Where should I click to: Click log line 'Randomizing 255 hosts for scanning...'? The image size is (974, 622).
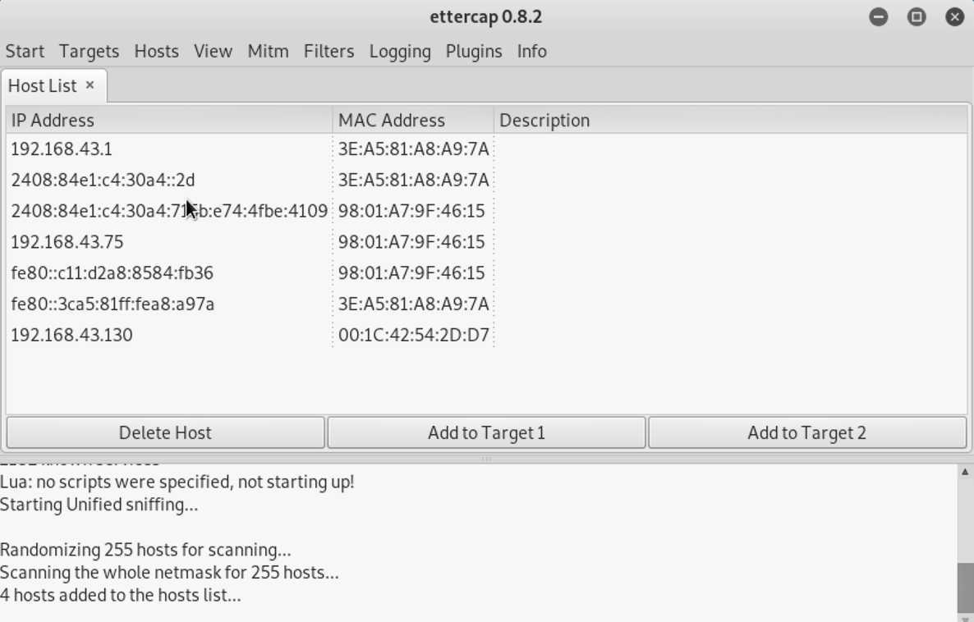[x=145, y=550]
